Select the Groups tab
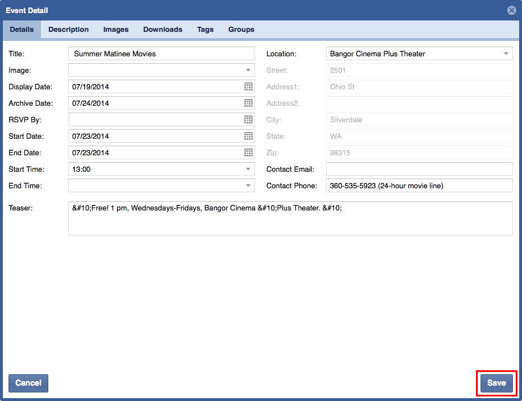The width and height of the screenshot is (522, 401). point(241,30)
